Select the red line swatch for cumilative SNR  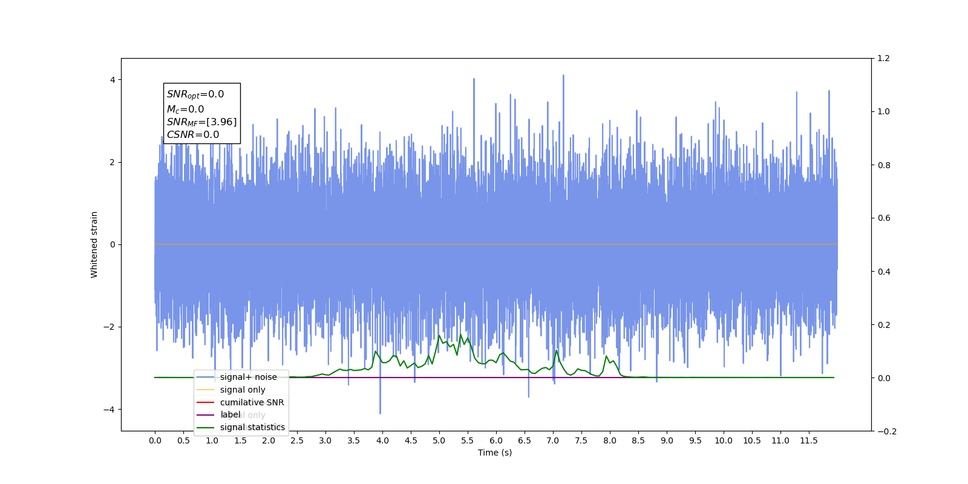point(206,402)
